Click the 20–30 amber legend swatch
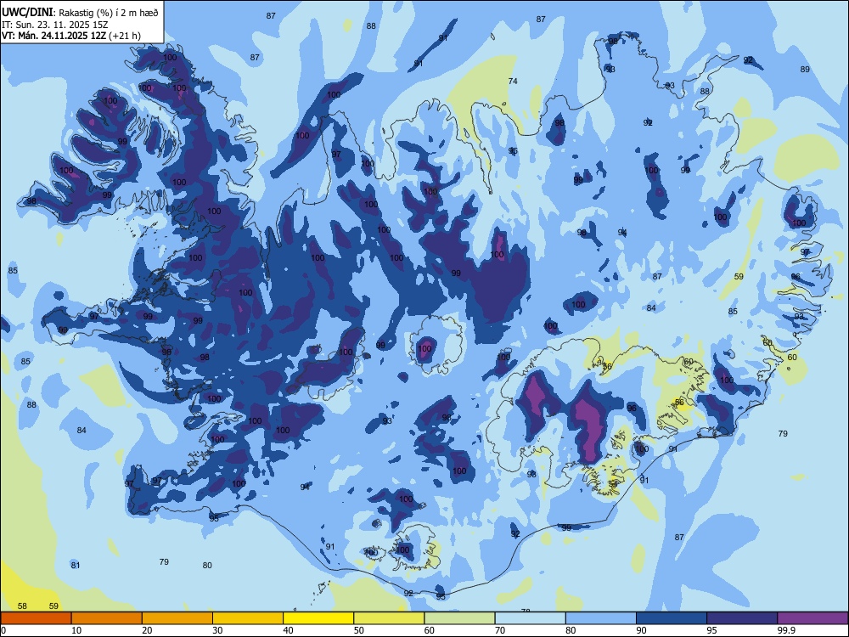Image resolution: width=849 pixels, height=637 pixels. click(x=177, y=618)
